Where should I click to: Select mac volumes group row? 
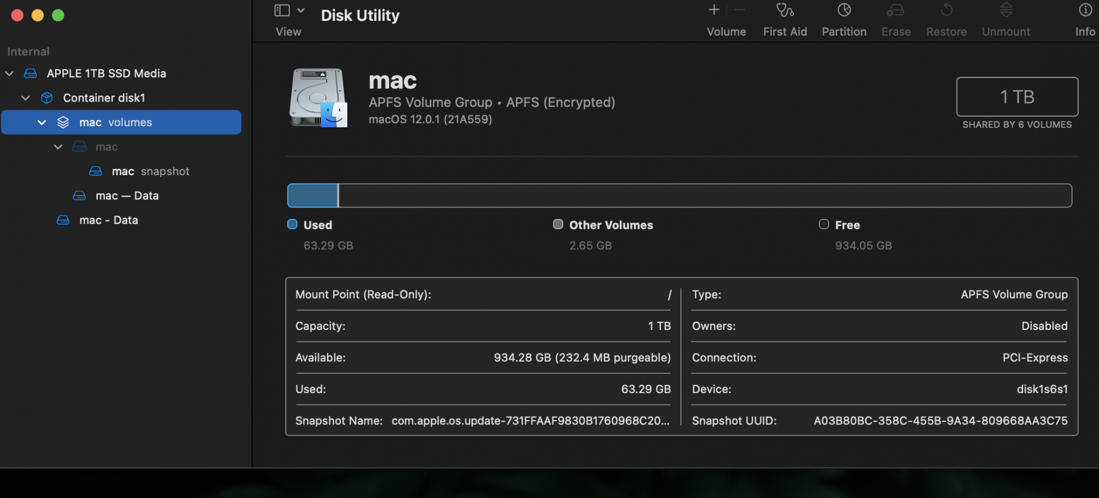121,122
